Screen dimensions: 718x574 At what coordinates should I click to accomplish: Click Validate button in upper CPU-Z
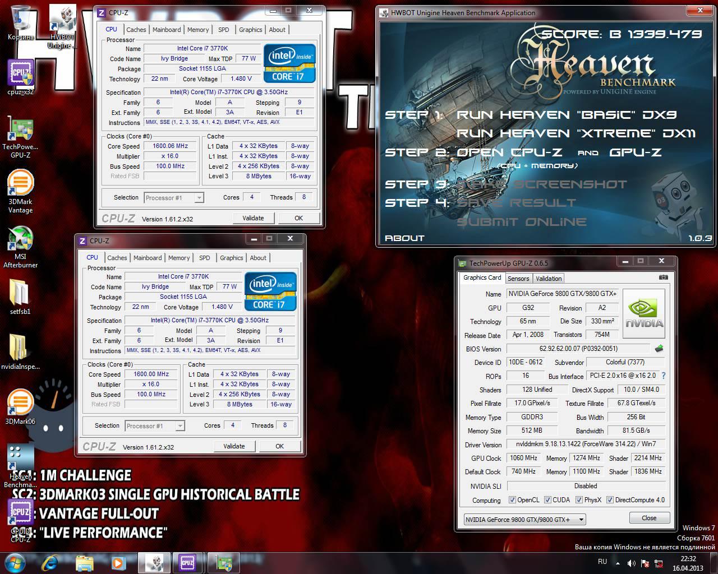tap(253, 219)
